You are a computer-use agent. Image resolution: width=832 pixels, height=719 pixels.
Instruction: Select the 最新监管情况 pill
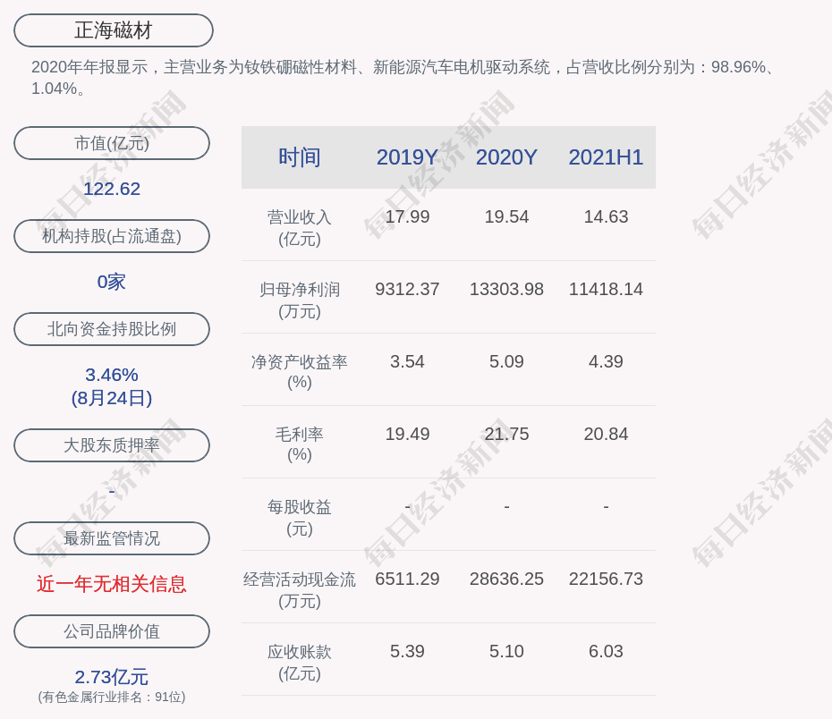coord(111,537)
